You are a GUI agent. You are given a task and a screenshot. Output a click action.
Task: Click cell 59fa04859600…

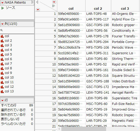(x=71, y=14)
